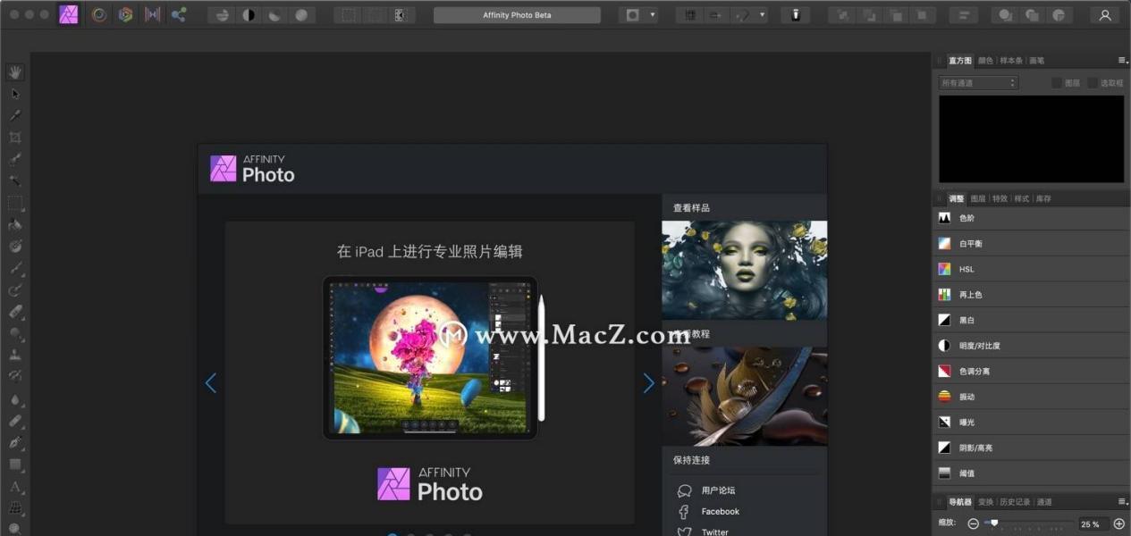Adjust the navigator zoom slider handle
Viewport: 1131px width, 536px height.
[993, 523]
